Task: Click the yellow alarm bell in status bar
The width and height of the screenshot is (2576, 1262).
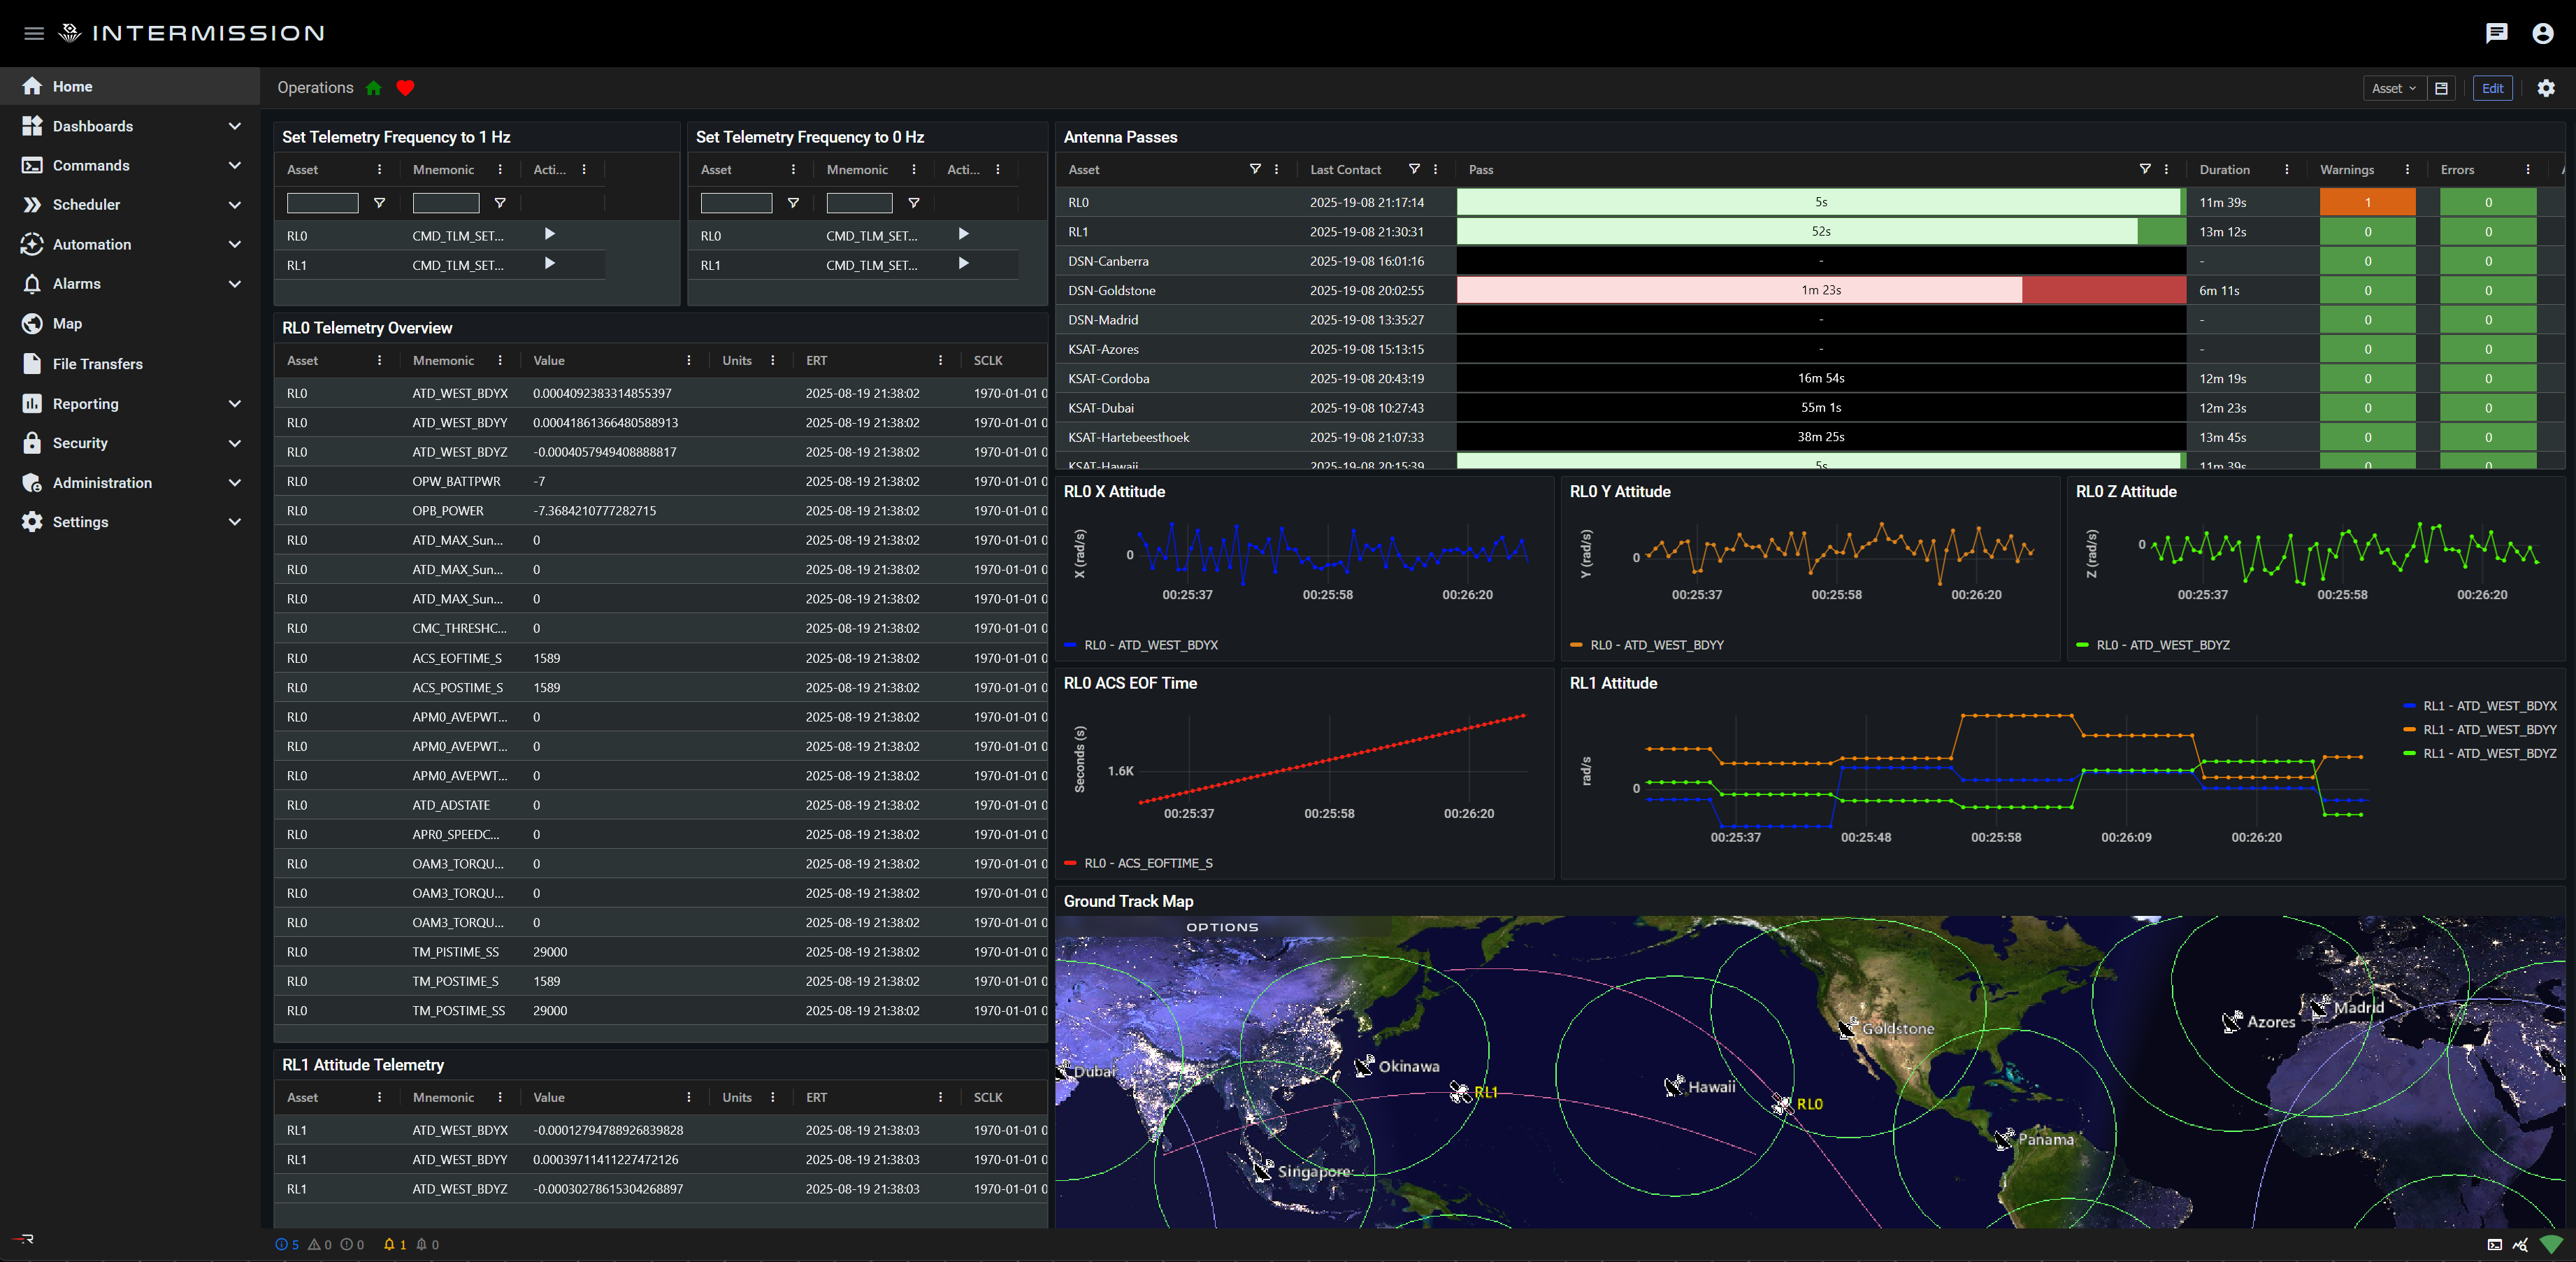Action: 395,1245
